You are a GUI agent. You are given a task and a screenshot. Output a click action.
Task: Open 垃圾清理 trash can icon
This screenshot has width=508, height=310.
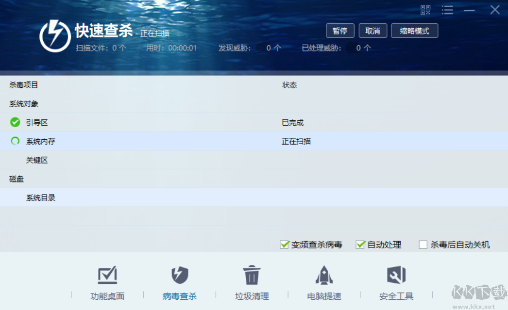252,275
